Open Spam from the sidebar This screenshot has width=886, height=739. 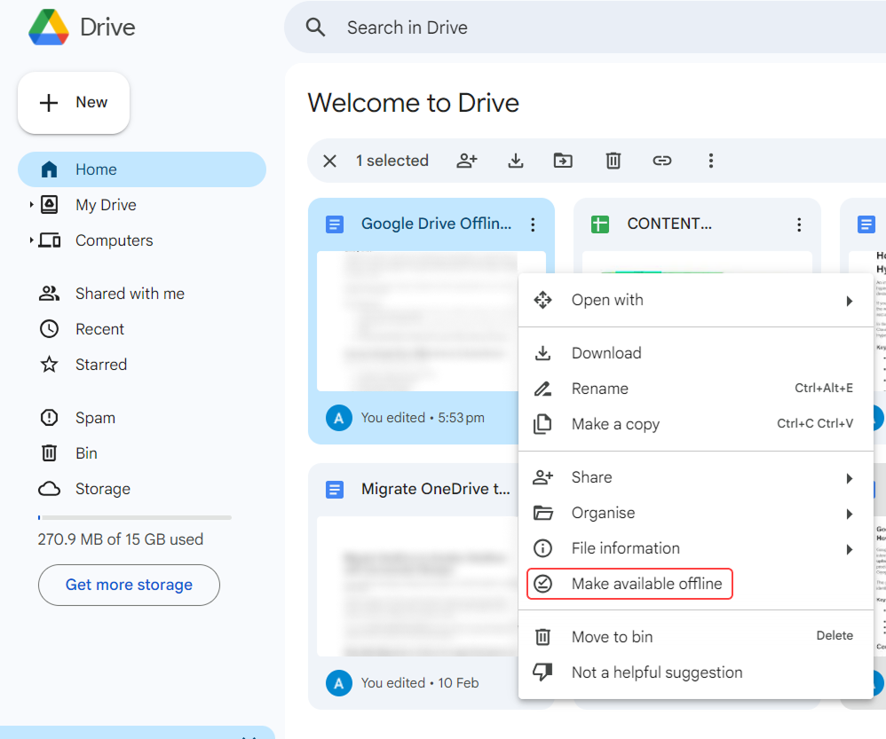click(95, 417)
